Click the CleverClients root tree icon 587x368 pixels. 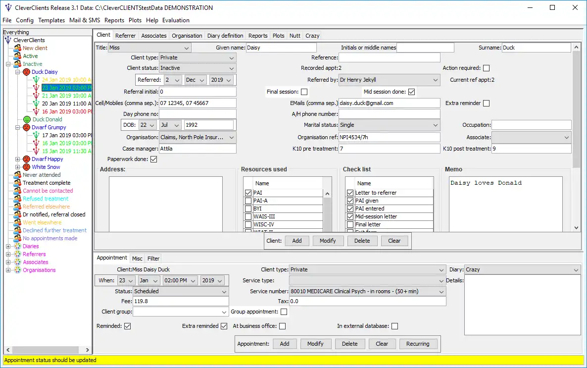pos(8,40)
